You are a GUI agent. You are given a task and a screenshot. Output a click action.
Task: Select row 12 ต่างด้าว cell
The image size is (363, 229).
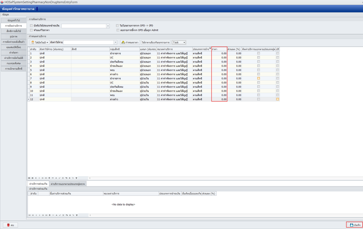pos(124,99)
